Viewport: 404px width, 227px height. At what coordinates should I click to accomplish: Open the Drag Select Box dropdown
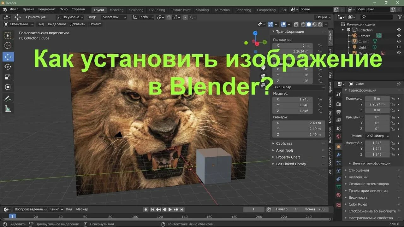coord(114,17)
